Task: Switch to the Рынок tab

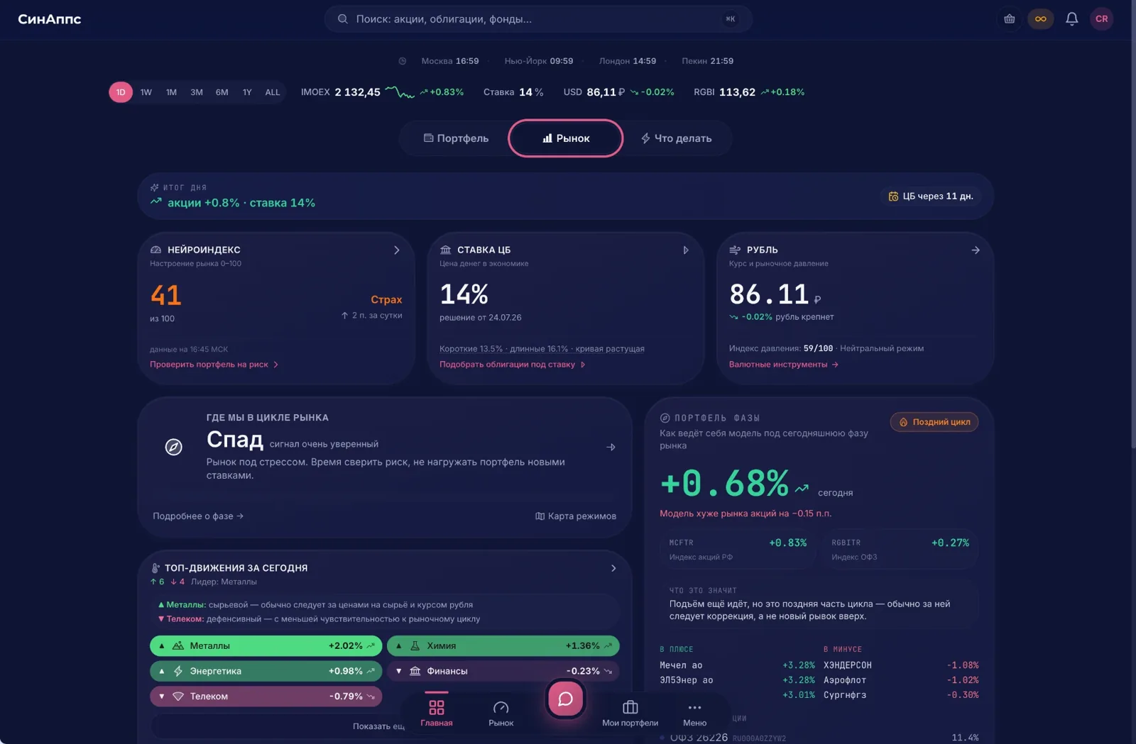Action: click(566, 138)
